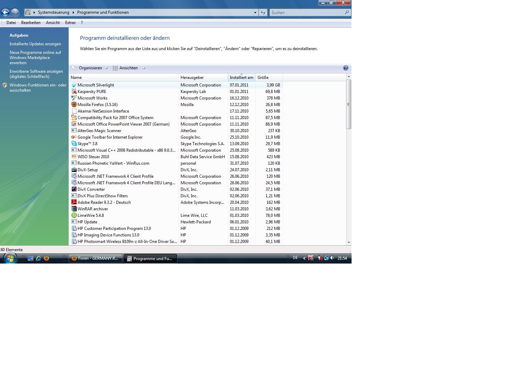Select the AlterGeo Magic Scanner row

(x=176, y=130)
